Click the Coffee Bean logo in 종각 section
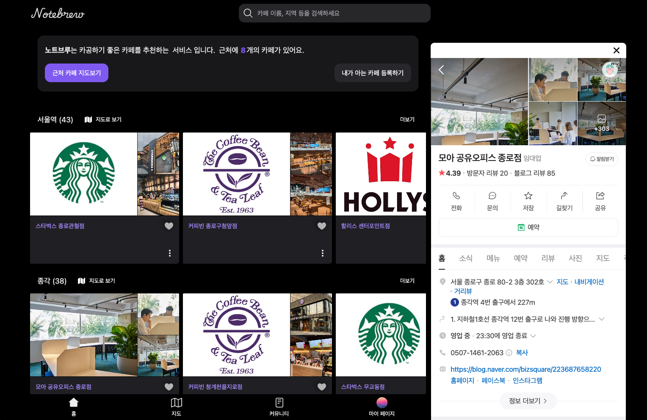647x420 pixels. 236,335
